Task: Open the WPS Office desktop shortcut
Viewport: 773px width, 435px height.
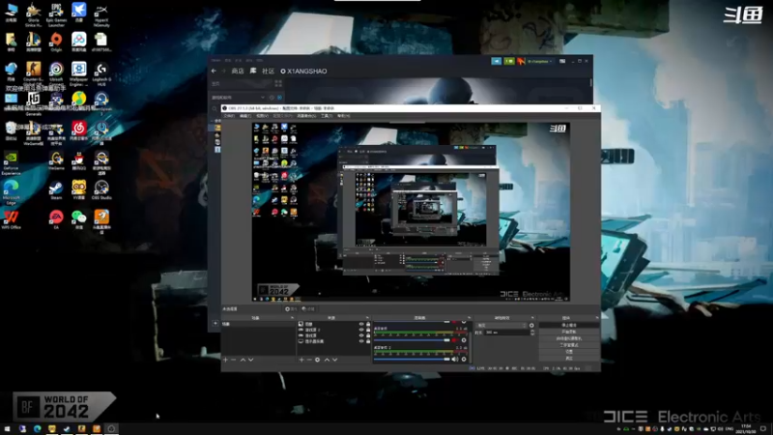Action: [11, 219]
